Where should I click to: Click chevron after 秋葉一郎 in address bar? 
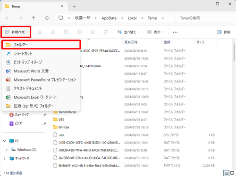pyautogui.click(x=96, y=18)
